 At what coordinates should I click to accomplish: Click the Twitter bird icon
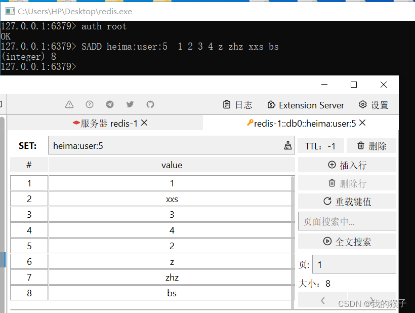130,104
